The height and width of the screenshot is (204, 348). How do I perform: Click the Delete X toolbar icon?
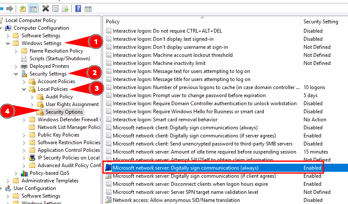(x=45, y=9)
